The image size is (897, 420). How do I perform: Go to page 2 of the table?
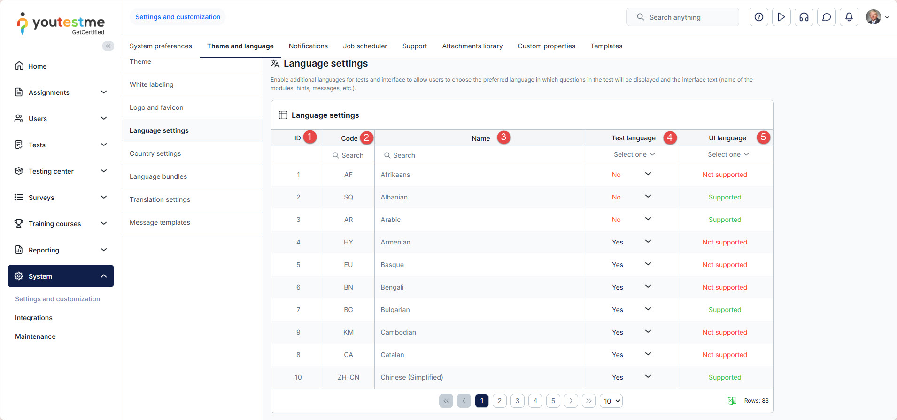tap(499, 401)
